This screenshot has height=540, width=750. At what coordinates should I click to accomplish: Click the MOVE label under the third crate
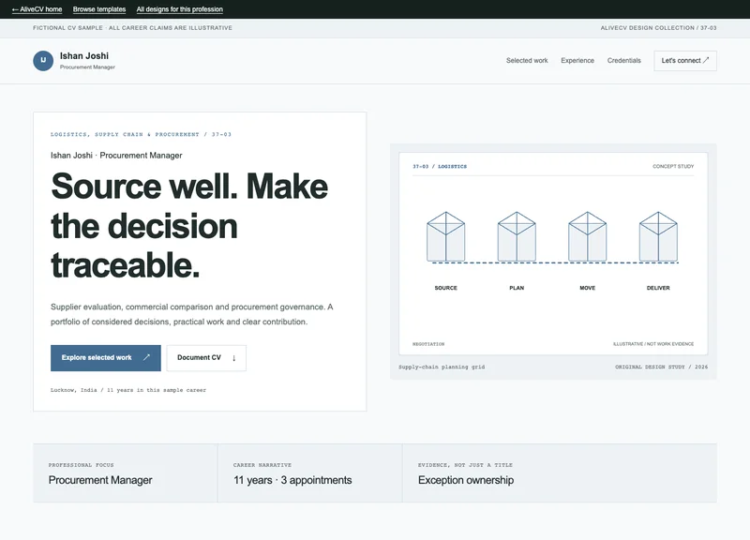pos(588,288)
